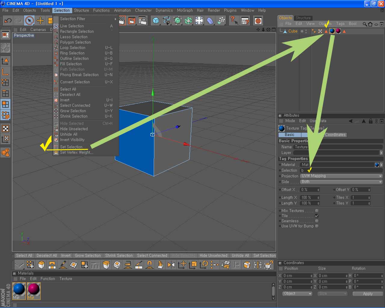Click Shrink Selection button below viewport
385x308 pixels.
[x=119, y=255]
